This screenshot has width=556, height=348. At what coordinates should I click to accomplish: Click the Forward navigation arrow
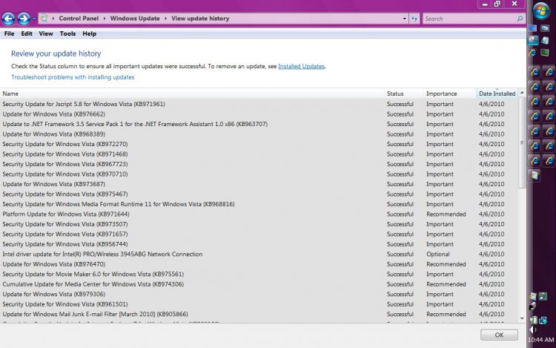(24, 19)
